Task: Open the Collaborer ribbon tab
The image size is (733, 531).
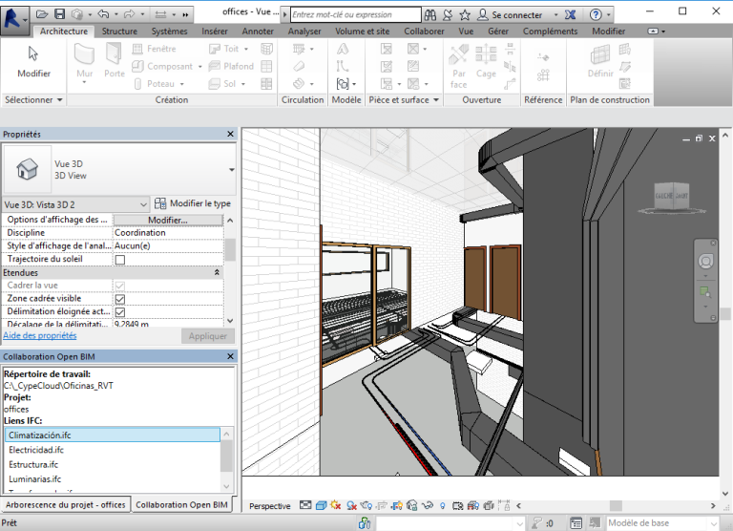Action: coord(424,32)
